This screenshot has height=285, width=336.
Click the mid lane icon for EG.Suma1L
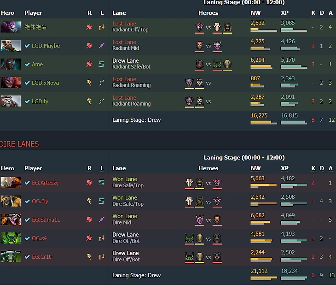102,220
